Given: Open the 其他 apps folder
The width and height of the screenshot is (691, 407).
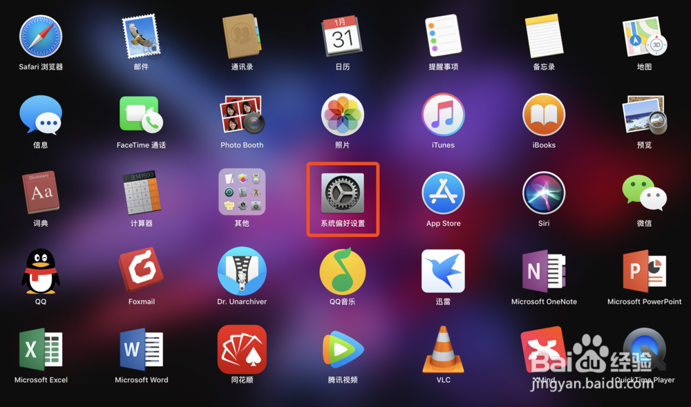Looking at the screenshot, I should 242,191.
